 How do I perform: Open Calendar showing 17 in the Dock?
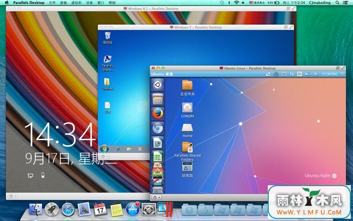(100, 209)
